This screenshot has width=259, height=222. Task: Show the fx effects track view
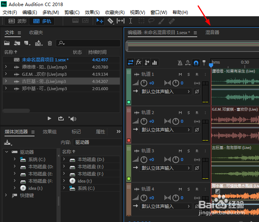click(x=138, y=63)
